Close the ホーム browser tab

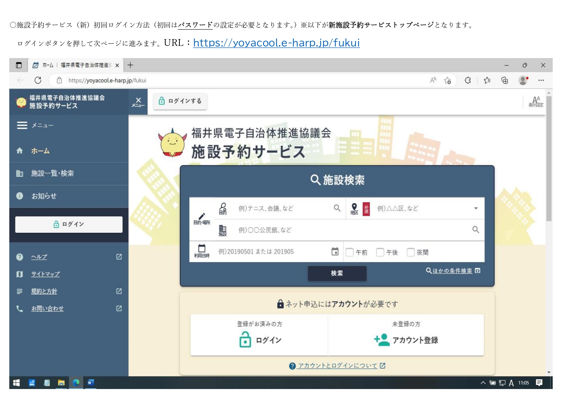coord(117,65)
